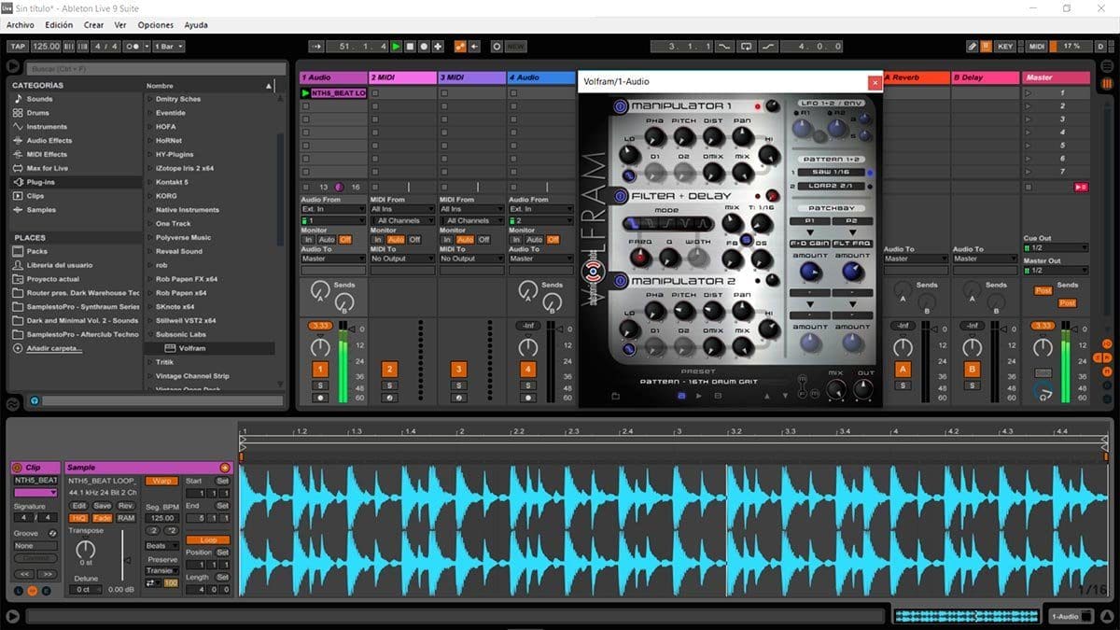Open the MIDI Effects category
The height and width of the screenshot is (630, 1120).
(47, 155)
